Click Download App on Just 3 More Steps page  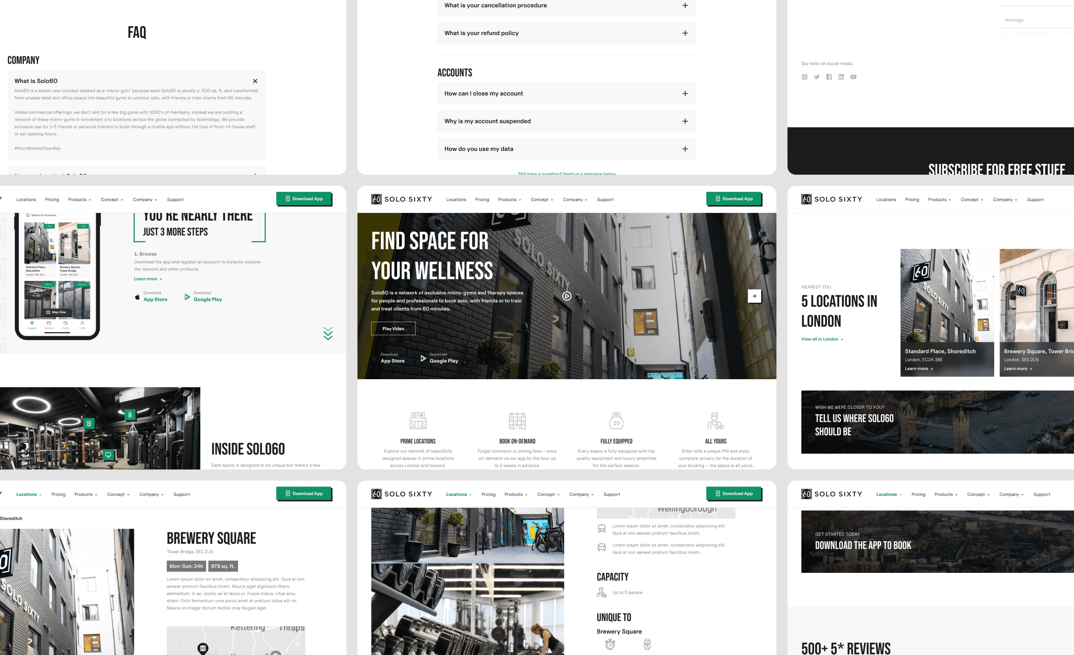[x=304, y=199]
